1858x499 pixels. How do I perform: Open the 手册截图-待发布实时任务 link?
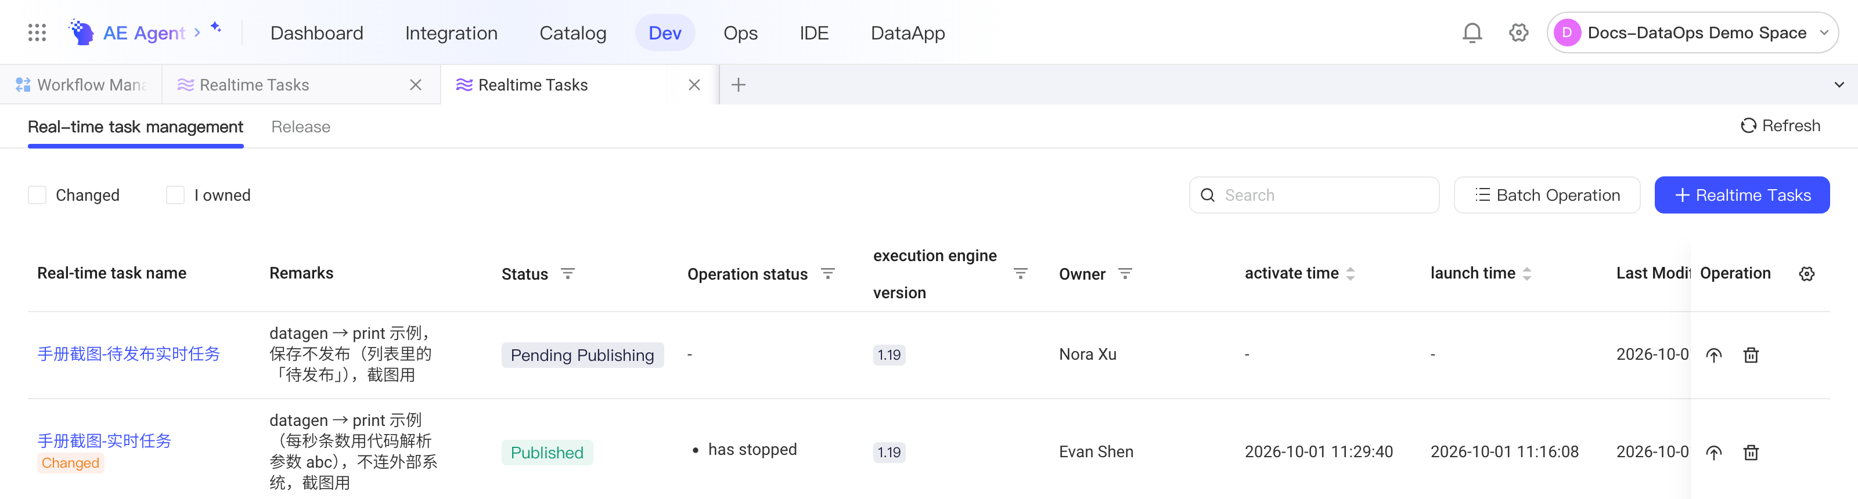pyautogui.click(x=128, y=354)
